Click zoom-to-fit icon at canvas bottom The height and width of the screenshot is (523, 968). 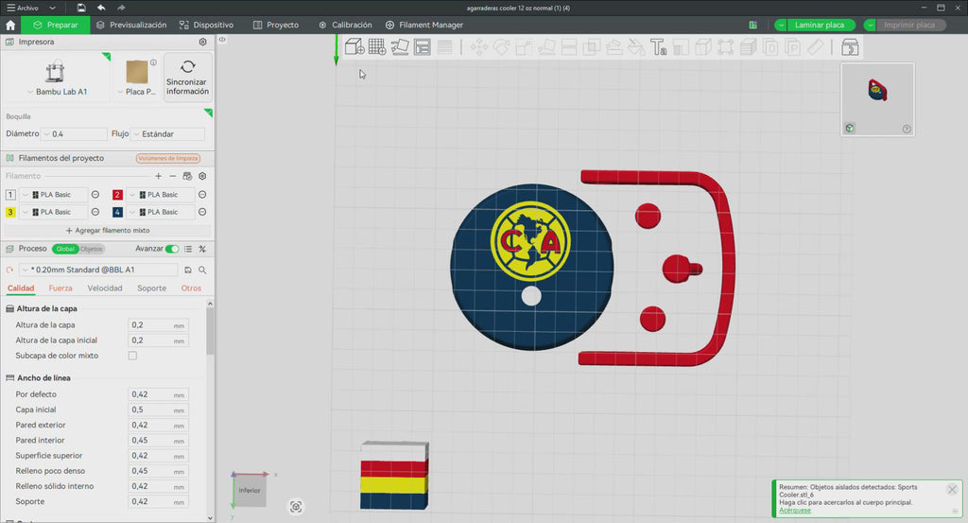(296, 507)
